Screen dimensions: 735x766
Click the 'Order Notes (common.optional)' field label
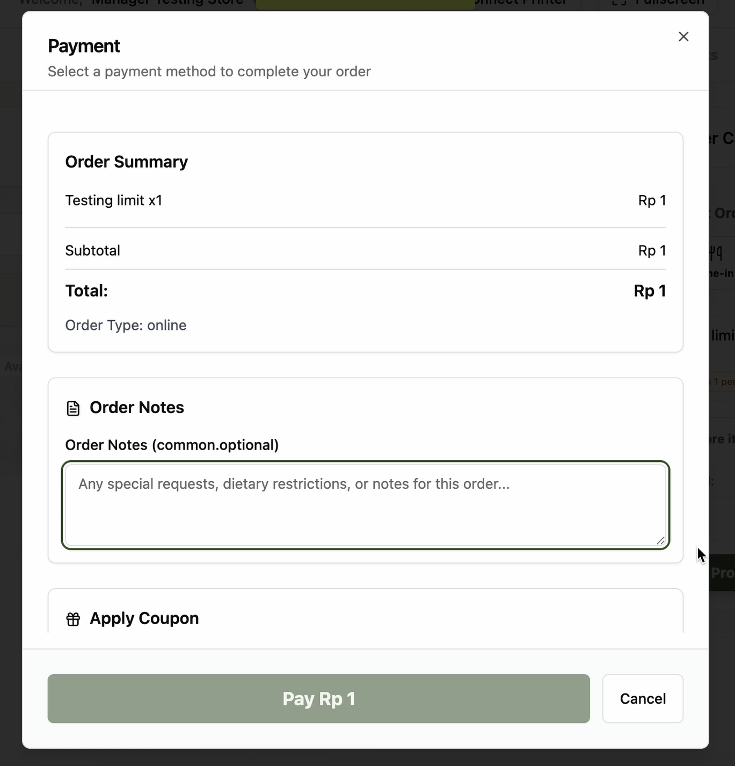[172, 445]
